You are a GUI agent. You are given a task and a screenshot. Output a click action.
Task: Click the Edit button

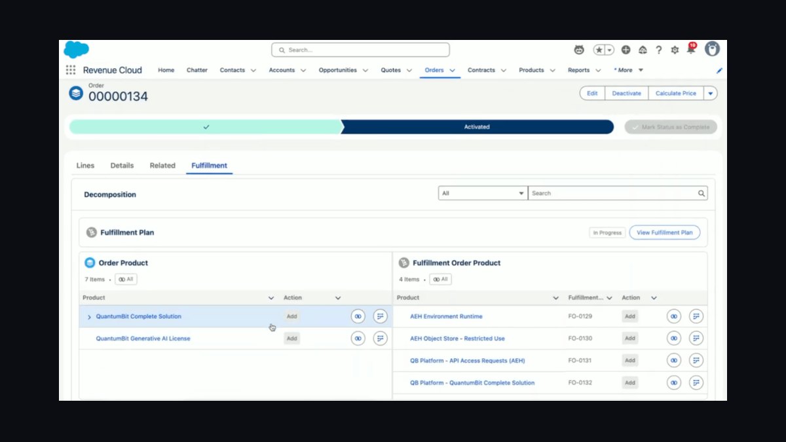(592, 93)
